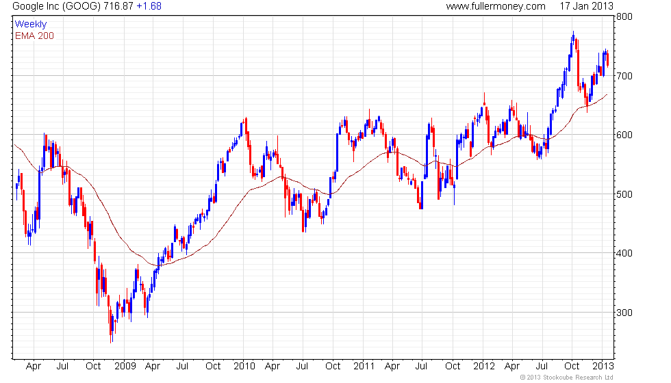Click the 700 price axis label

tap(624, 76)
